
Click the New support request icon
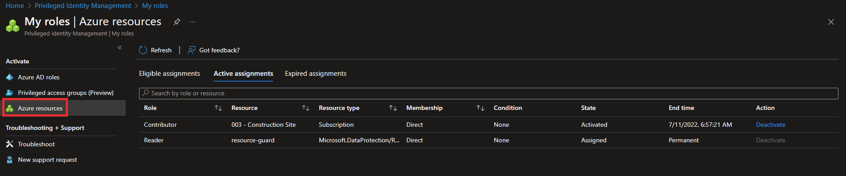[x=10, y=160]
